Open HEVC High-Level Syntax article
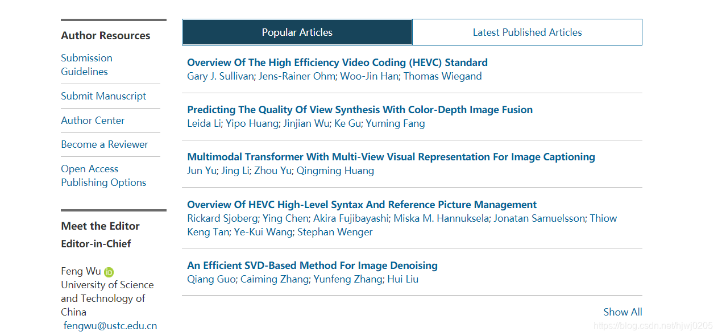The height and width of the screenshot is (336, 718). [x=362, y=205]
